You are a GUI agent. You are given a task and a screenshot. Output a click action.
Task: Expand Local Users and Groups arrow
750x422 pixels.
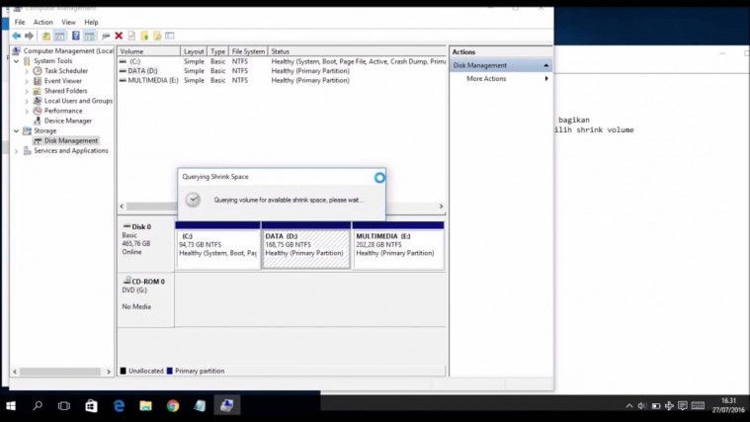click(x=27, y=101)
